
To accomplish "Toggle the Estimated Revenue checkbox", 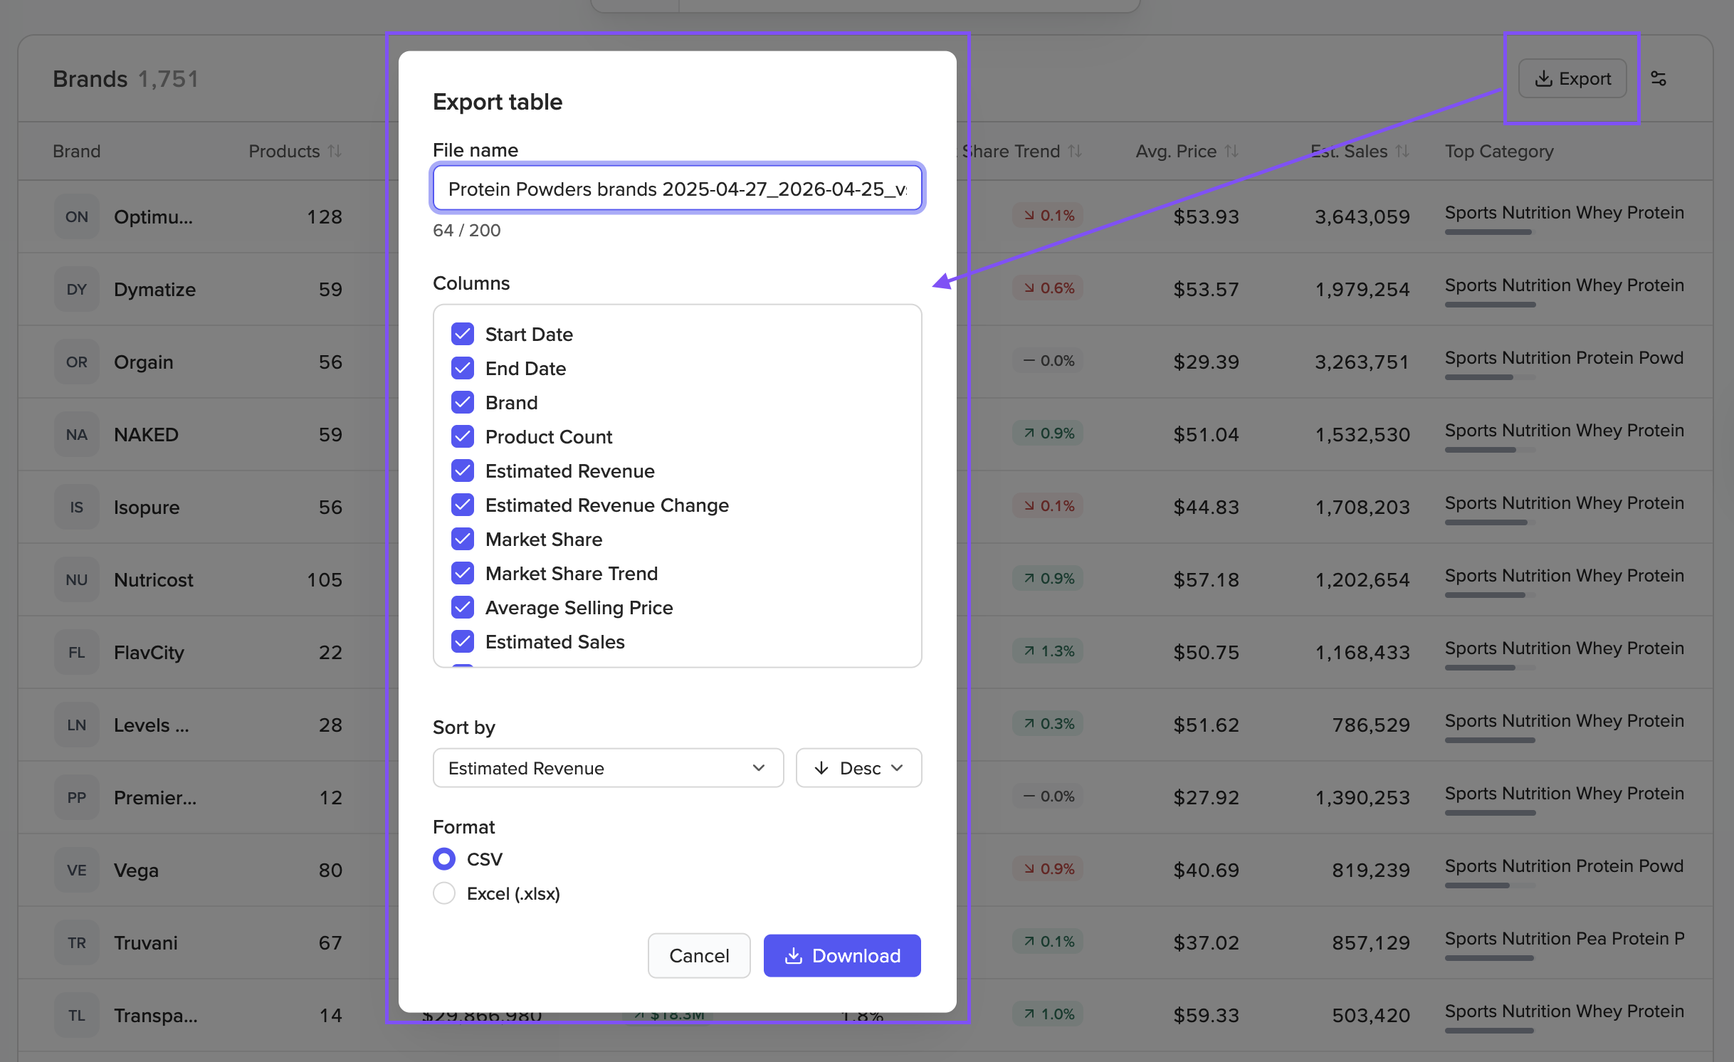I will pyautogui.click(x=463, y=470).
